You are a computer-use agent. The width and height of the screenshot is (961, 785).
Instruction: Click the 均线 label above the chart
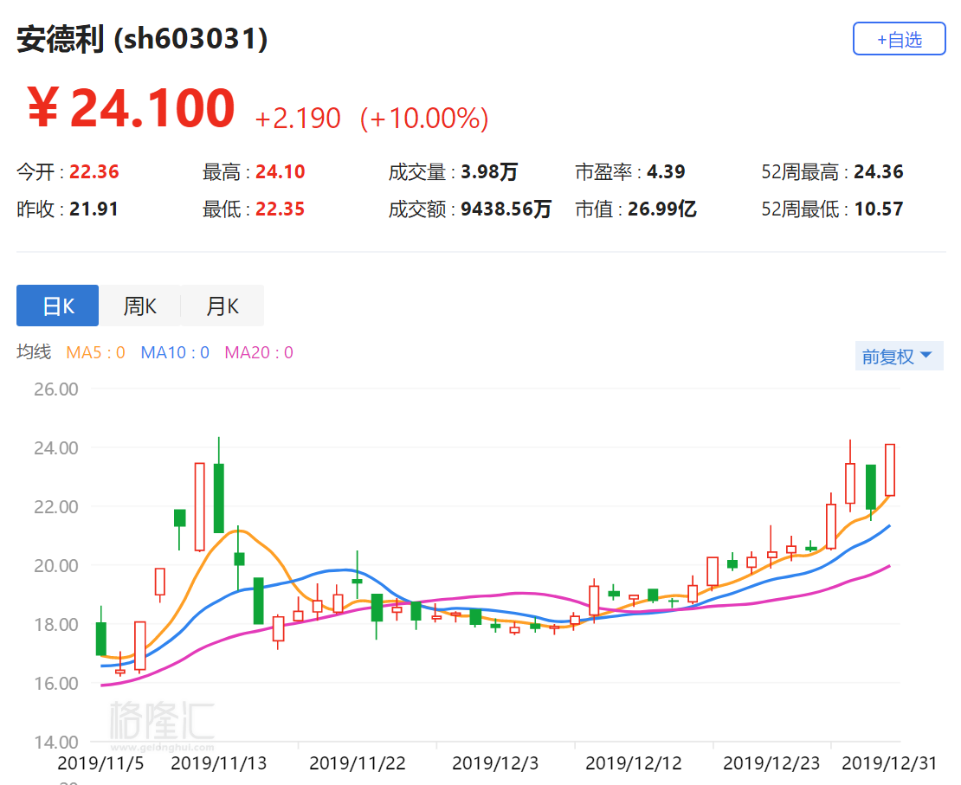coord(34,351)
